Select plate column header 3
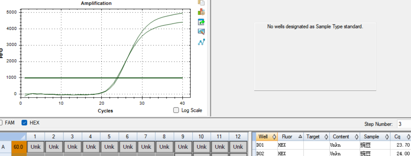This screenshot has height=156, width=411. (72, 136)
